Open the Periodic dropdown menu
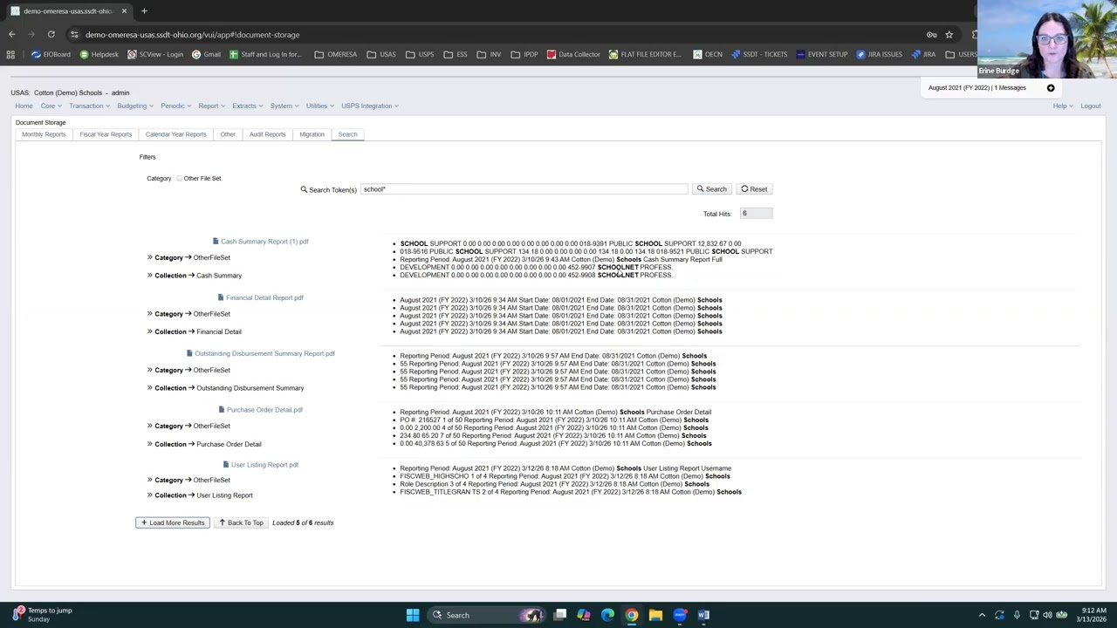Image resolution: width=1117 pixels, height=628 pixels. point(175,106)
